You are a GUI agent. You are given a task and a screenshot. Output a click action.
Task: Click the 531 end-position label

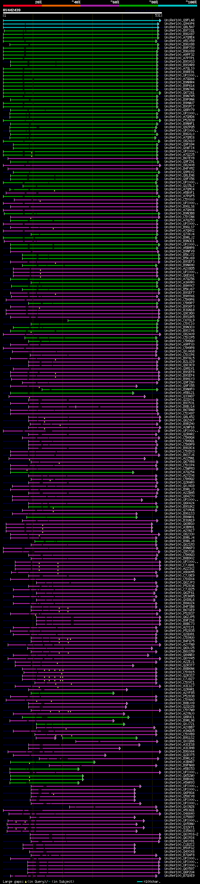[158, 16]
